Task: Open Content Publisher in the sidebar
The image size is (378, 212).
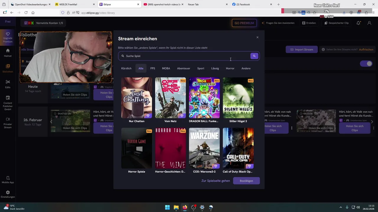Action: (8, 103)
